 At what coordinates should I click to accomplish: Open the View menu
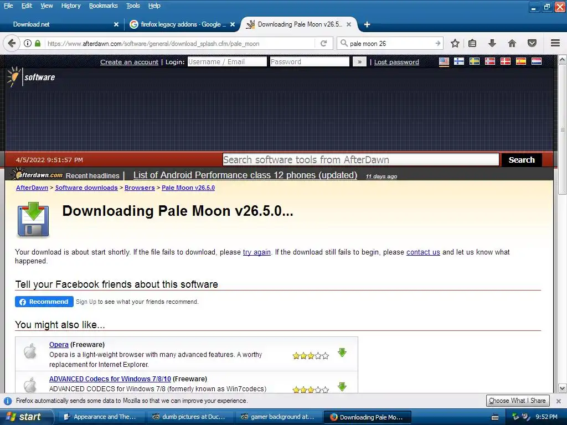point(47,6)
